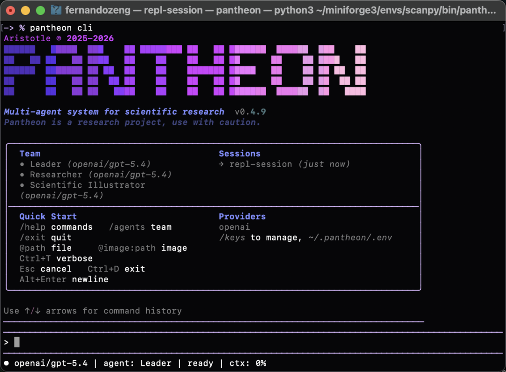Select the repl-session entry under Sessions

point(260,164)
